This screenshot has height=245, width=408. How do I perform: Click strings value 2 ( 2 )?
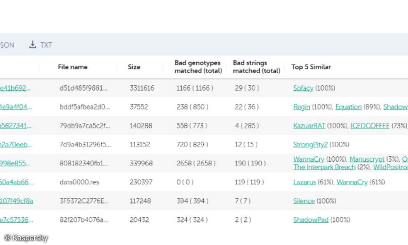[x=242, y=219]
